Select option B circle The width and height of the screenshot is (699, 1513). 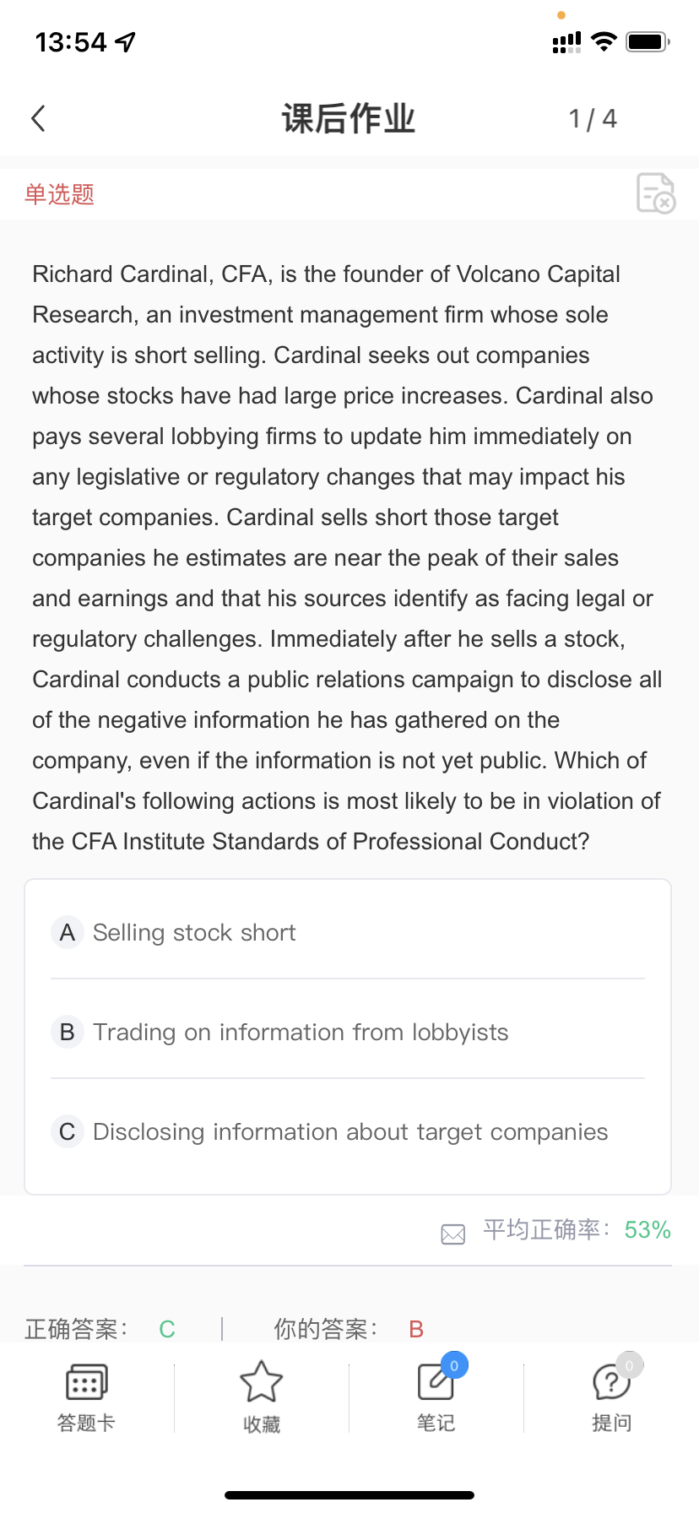click(x=68, y=1033)
